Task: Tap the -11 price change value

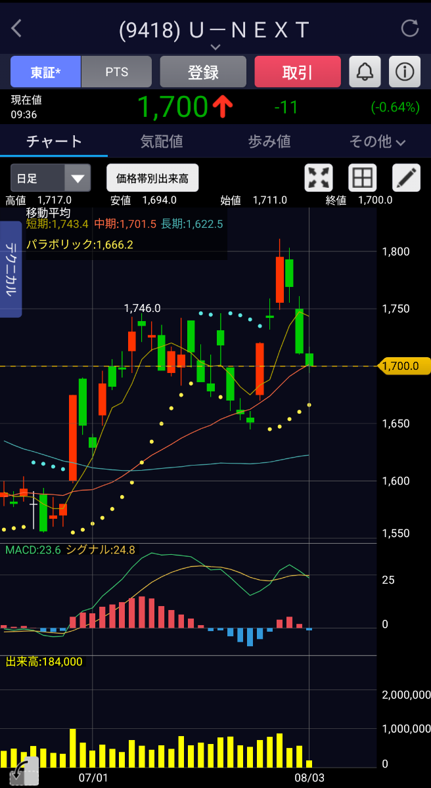Action: [286, 107]
